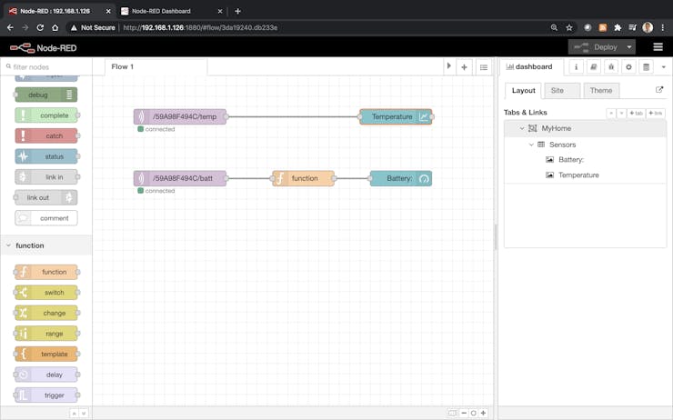Switch to the Theme tab

click(x=600, y=91)
